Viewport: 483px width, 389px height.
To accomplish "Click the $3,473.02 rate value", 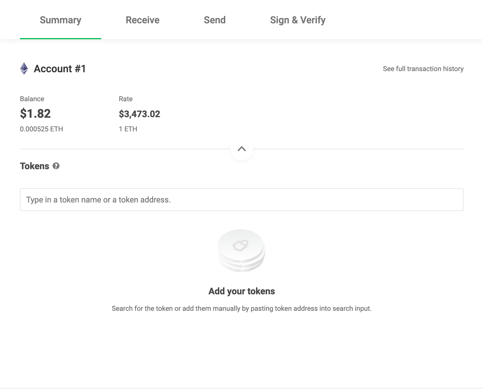I will pyautogui.click(x=139, y=114).
